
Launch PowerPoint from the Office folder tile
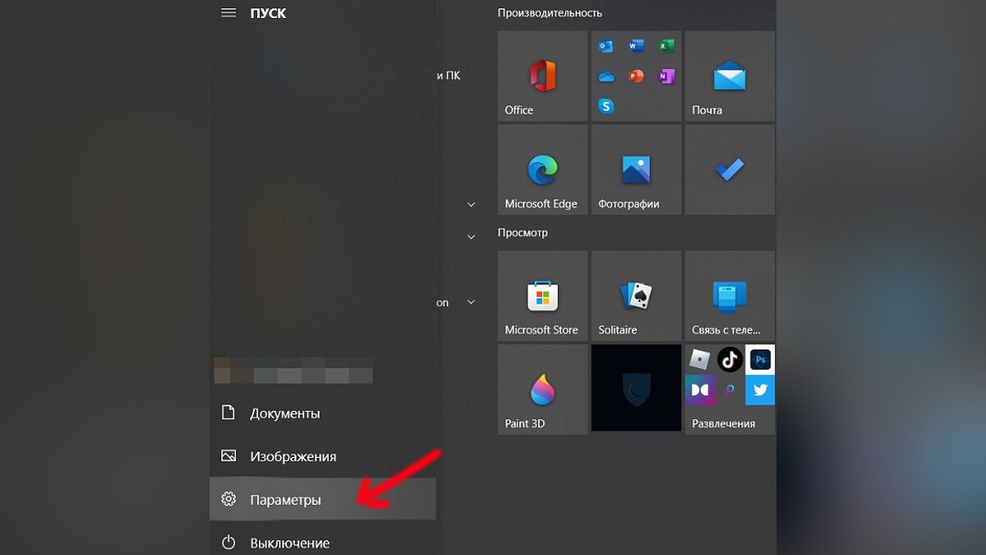(x=636, y=76)
